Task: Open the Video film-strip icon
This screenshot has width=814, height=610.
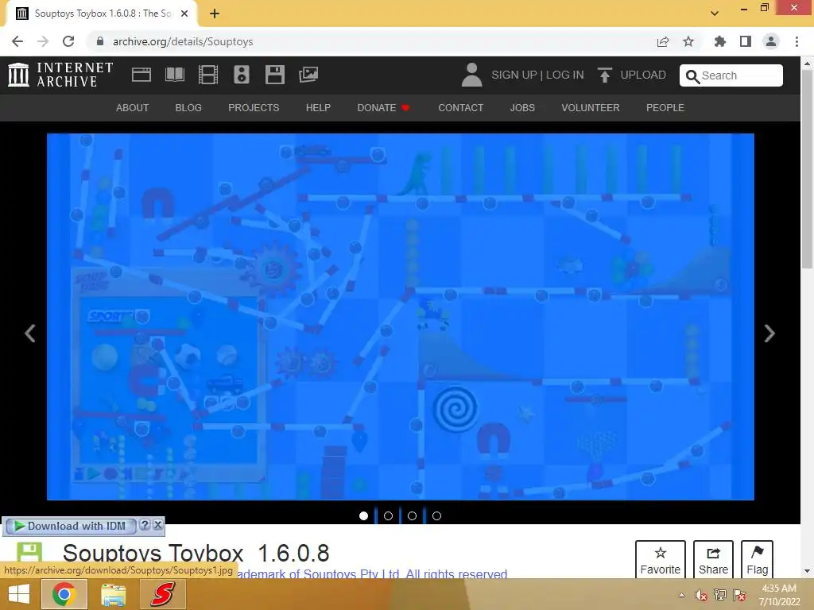Action: (x=208, y=75)
